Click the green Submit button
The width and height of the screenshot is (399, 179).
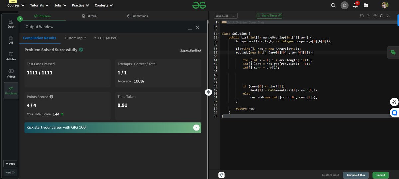(381, 175)
